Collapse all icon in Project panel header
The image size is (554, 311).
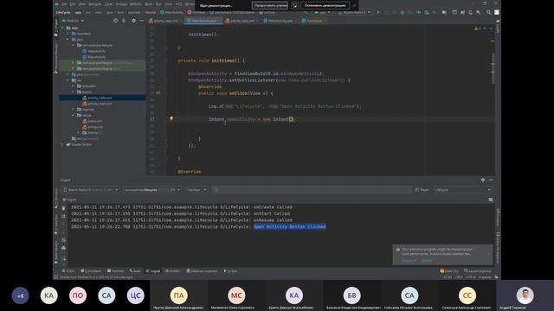tap(124, 21)
